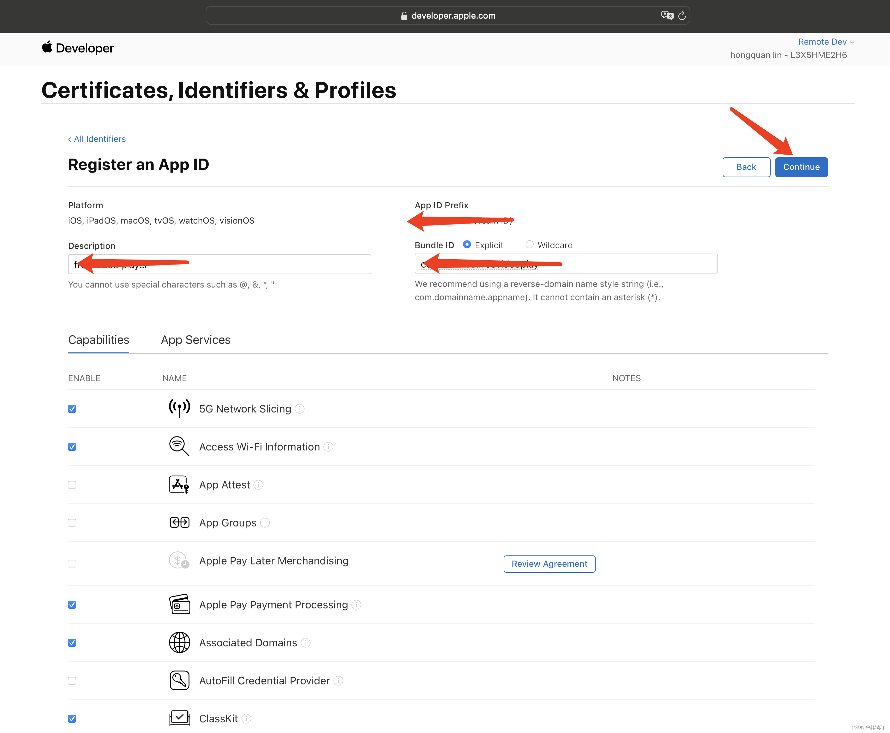Click the ClassKit icon

pos(179,718)
